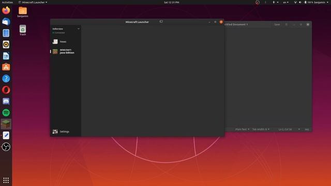Viewport: 331px width, 186px height.
Task: Open LibreOffice Writer from the dock
Action: (x=6, y=56)
